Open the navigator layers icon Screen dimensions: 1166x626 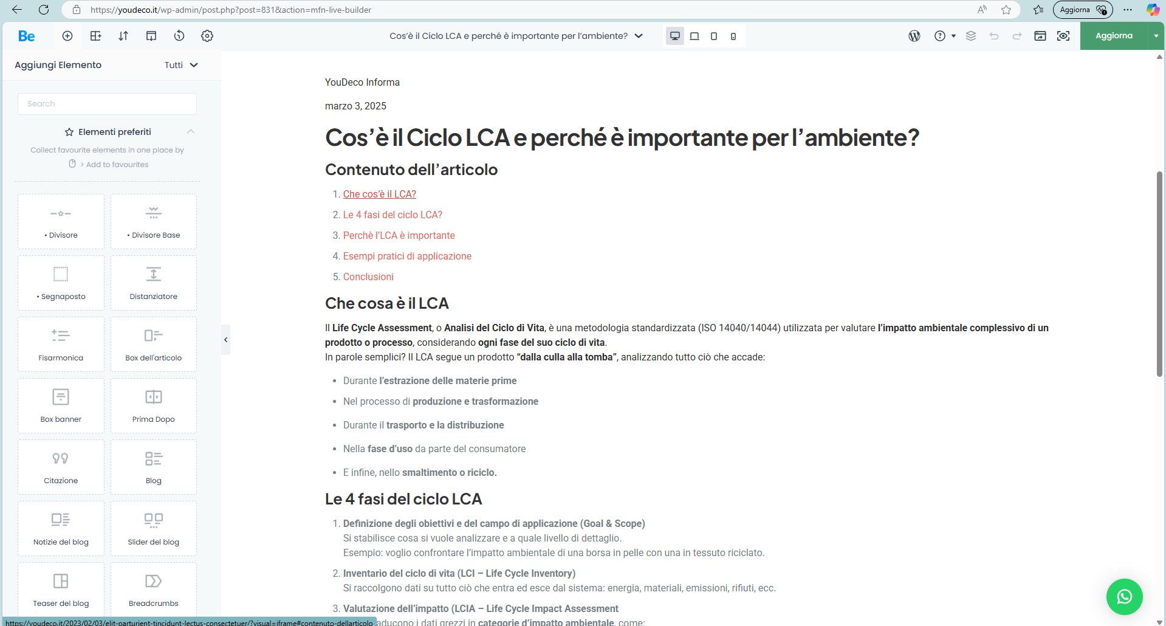tap(970, 36)
